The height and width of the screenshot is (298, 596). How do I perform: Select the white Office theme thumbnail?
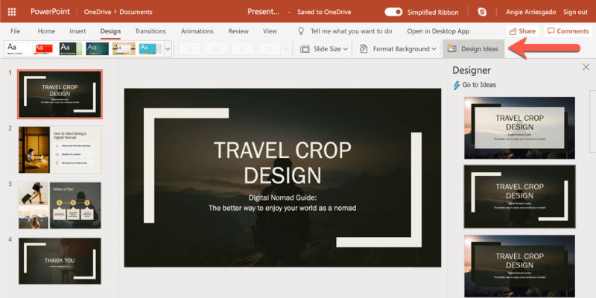pyautogui.click(x=17, y=48)
